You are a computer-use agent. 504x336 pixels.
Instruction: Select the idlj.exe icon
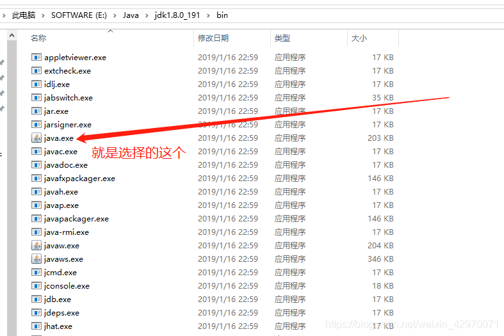click(37, 84)
